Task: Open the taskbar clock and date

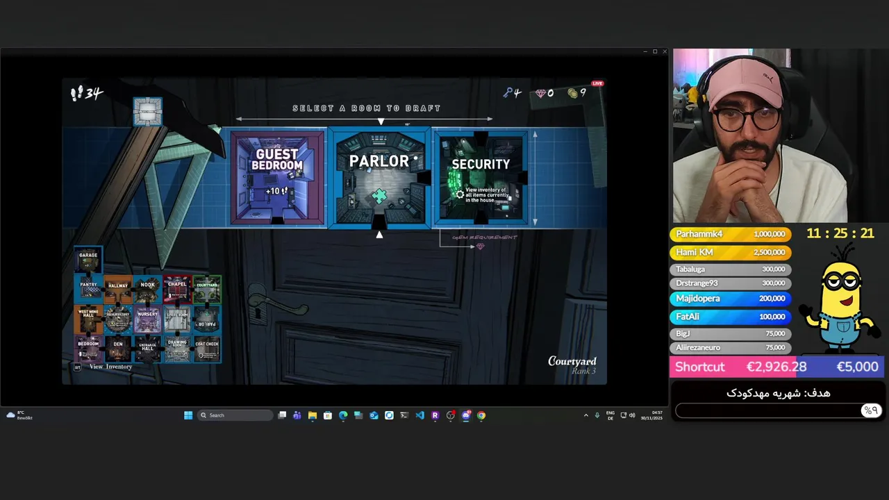Action: click(x=651, y=415)
